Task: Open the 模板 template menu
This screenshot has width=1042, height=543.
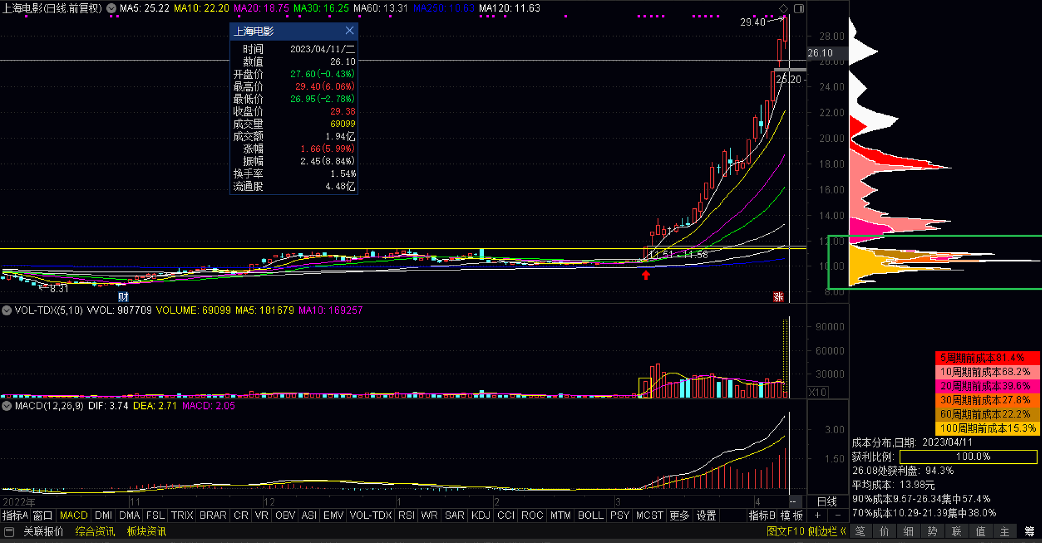Action: click(x=792, y=515)
